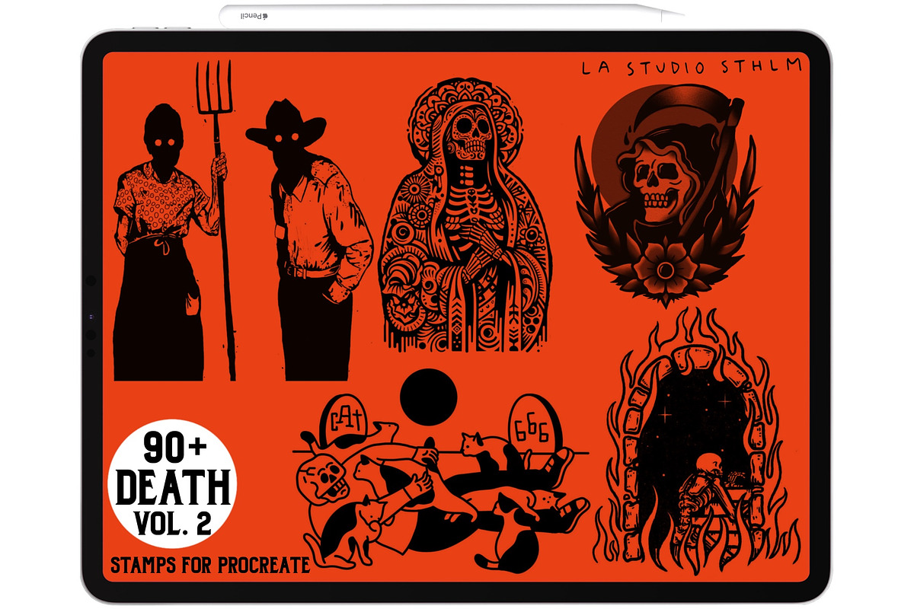
Task: Select the cowboy hat farmer stamp
Action: click(308, 240)
